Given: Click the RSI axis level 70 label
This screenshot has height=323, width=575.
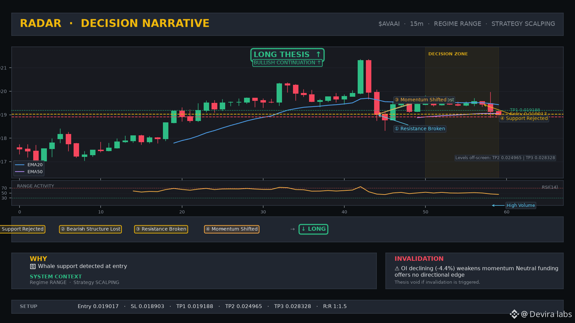Looking at the screenshot, I should coord(4,188).
